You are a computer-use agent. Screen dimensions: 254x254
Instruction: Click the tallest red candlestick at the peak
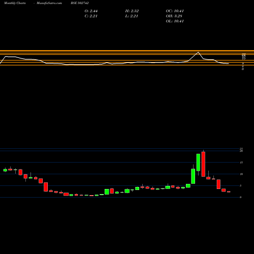[x=203, y=164]
